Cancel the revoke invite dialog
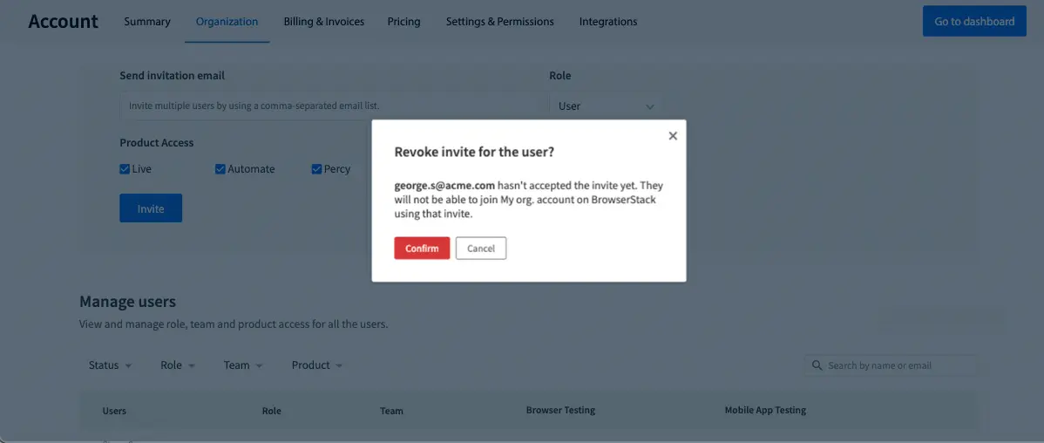This screenshot has width=1044, height=443. click(x=480, y=249)
